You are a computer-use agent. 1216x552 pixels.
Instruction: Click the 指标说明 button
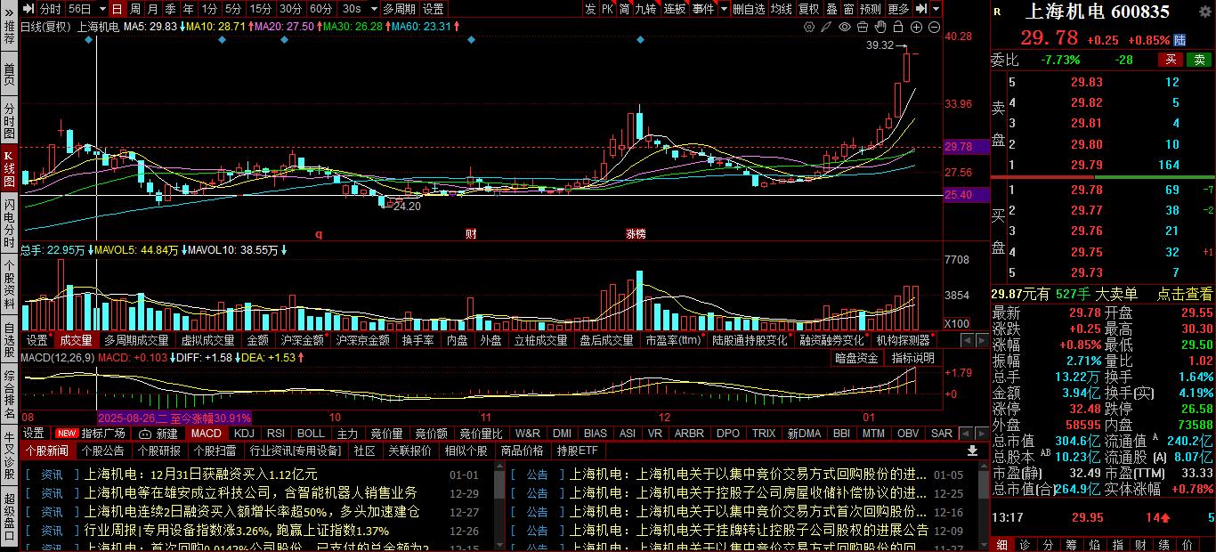coord(913,358)
